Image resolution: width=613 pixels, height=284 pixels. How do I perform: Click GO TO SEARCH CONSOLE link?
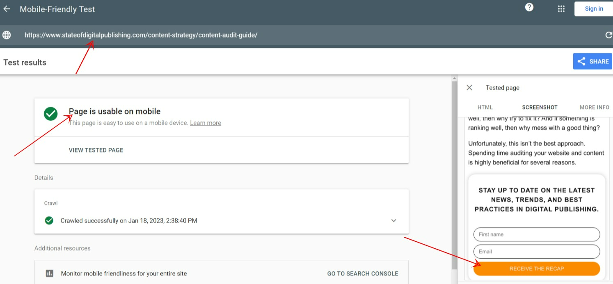[x=362, y=273]
